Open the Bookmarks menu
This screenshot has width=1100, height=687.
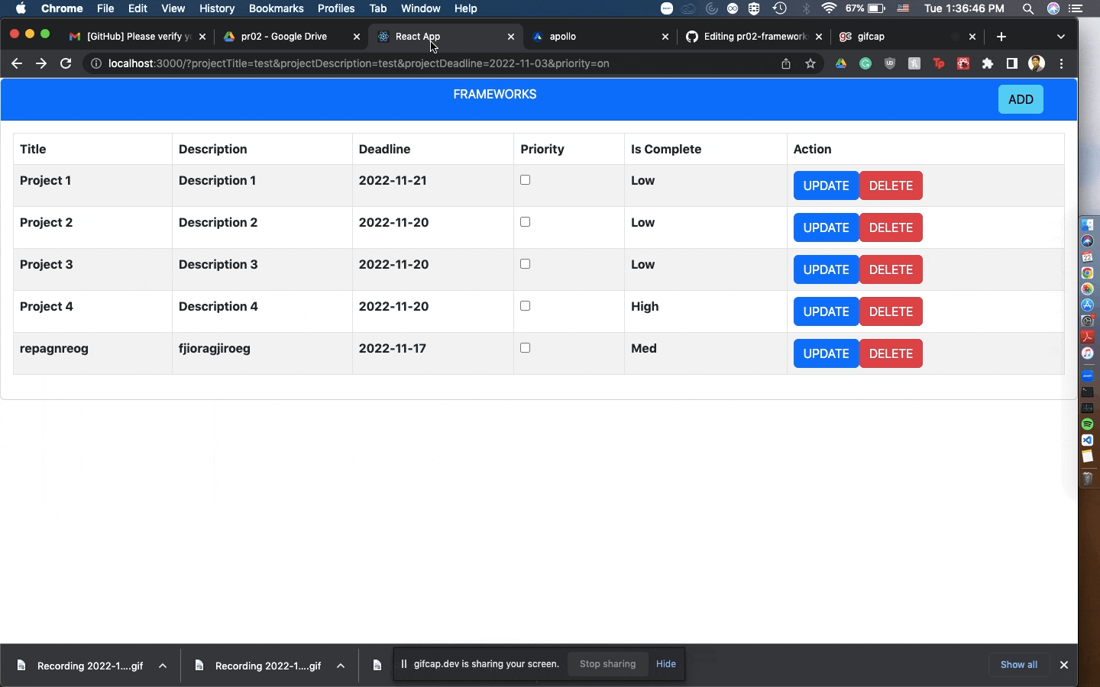pyautogui.click(x=276, y=8)
